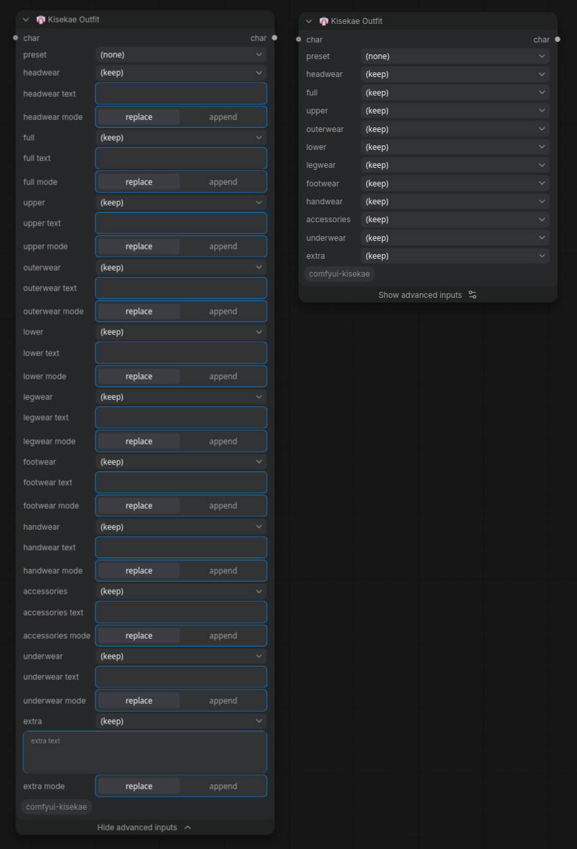The image size is (577, 849).
Task: Click the sliders icon beside Show advanced inputs
Action: (x=472, y=294)
